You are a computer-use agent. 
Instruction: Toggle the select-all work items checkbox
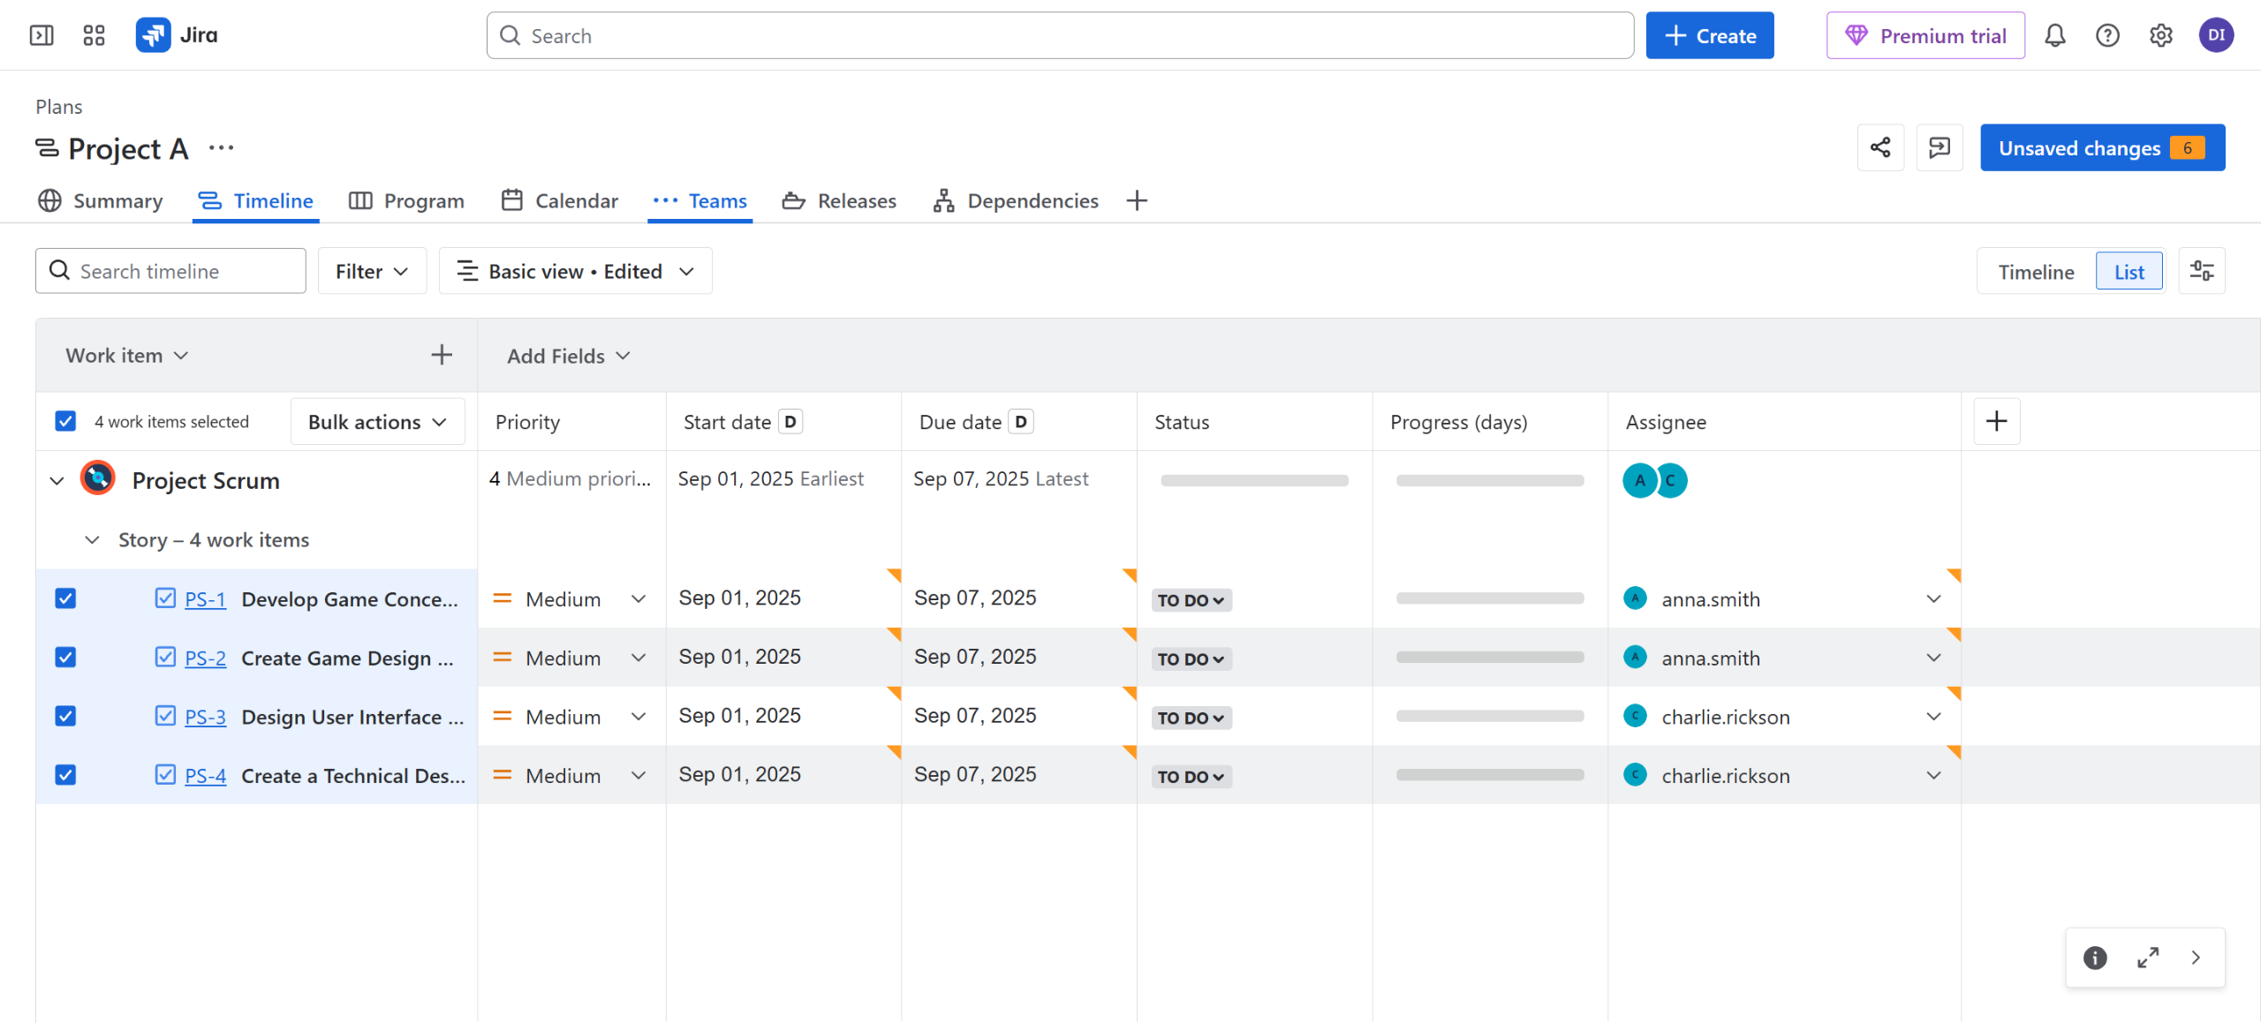pos(65,421)
